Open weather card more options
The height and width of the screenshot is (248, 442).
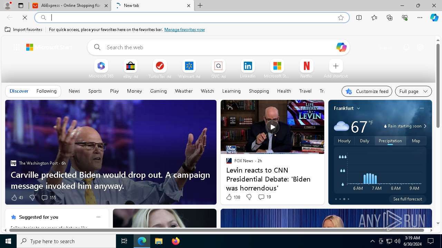point(421,108)
